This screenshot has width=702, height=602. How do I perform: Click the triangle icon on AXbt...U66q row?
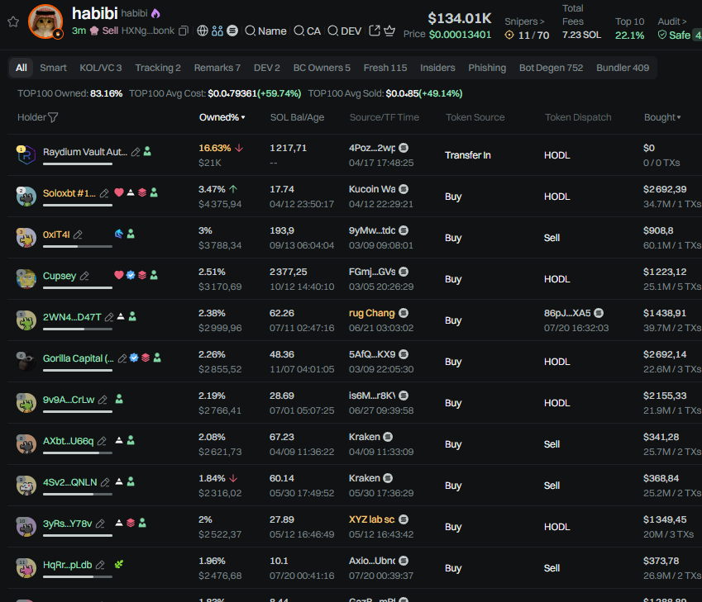pyautogui.click(x=119, y=440)
